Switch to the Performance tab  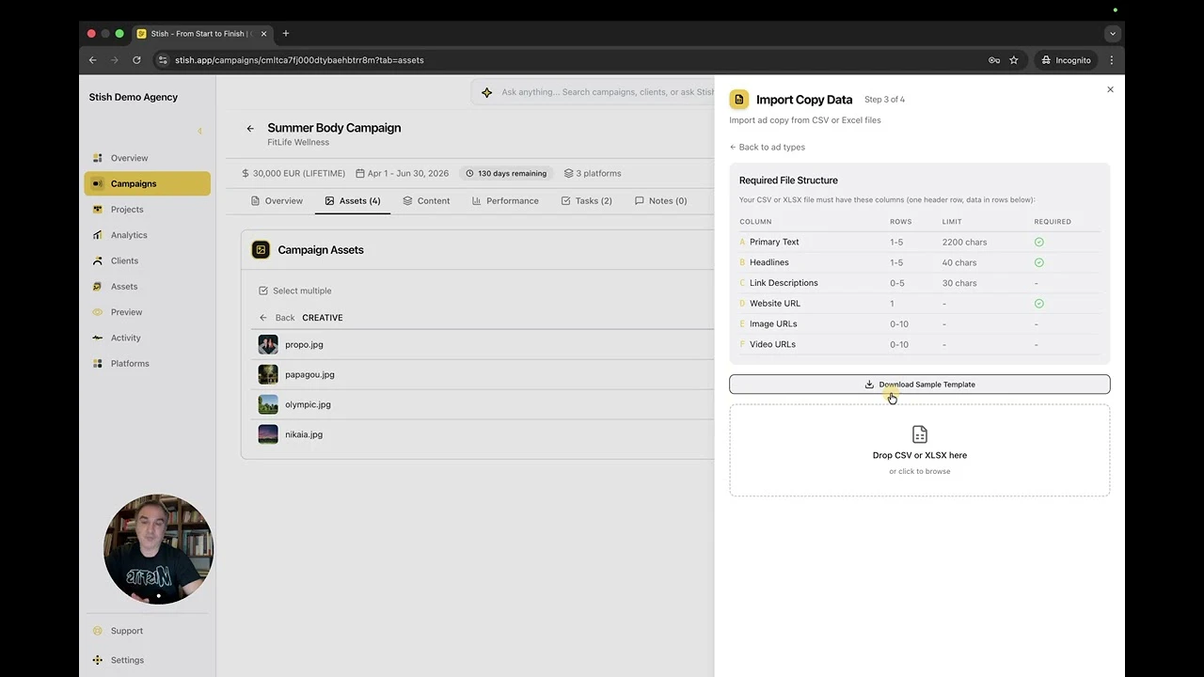pyautogui.click(x=505, y=200)
